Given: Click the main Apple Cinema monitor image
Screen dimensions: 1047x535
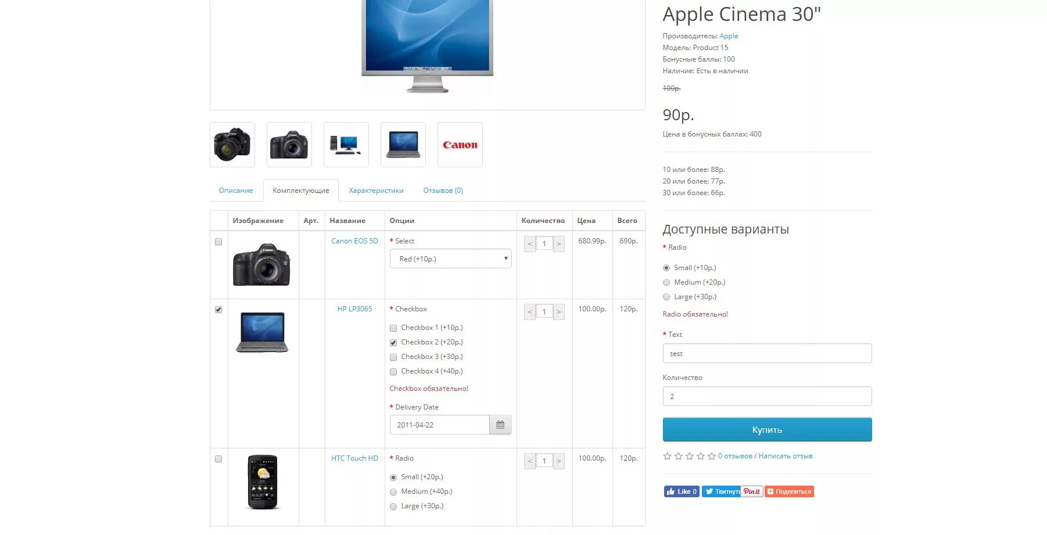Looking at the screenshot, I should pyautogui.click(x=428, y=46).
